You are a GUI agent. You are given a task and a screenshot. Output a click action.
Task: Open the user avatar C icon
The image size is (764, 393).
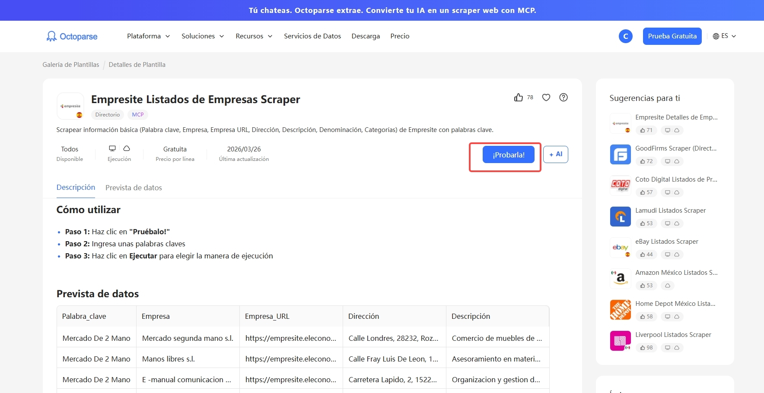(625, 36)
